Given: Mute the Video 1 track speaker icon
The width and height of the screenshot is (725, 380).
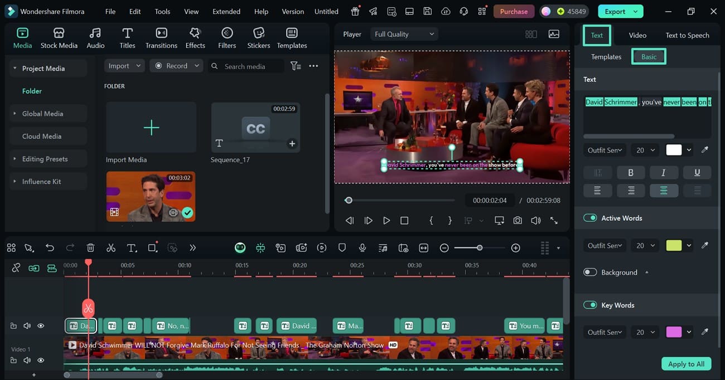Looking at the screenshot, I should coord(27,360).
